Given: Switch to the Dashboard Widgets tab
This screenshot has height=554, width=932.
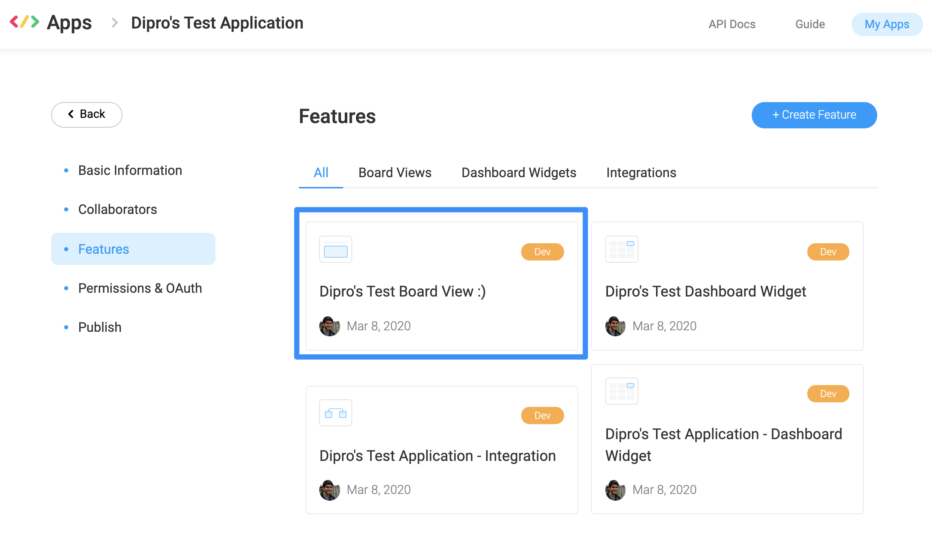Looking at the screenshot, I should (519, 173).
